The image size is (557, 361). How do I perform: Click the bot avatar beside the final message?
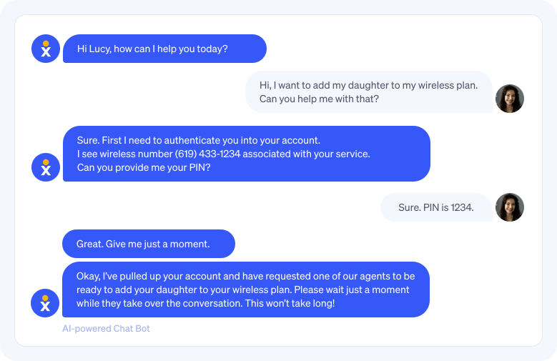(x=46, y=303)
